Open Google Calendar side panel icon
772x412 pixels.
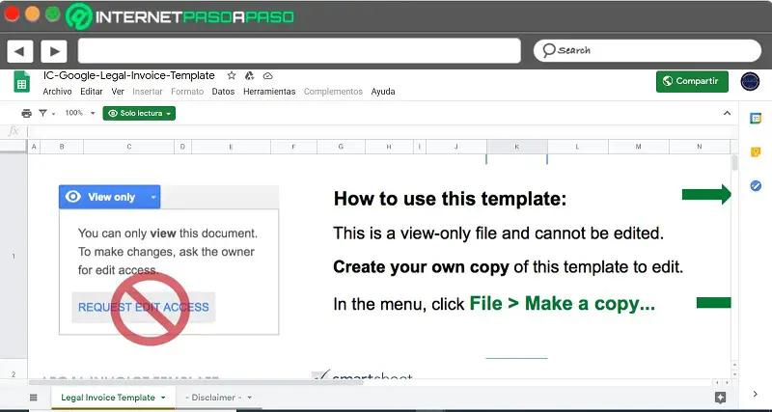click(756, 118)
